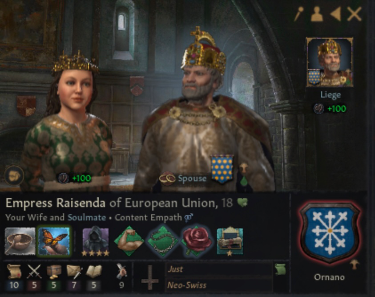Close the character window with the X
Screen dimensions: 375x297
354,14
